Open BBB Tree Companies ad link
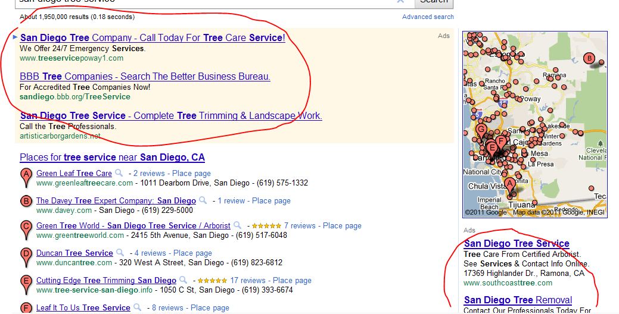 [x=145, y=77]
